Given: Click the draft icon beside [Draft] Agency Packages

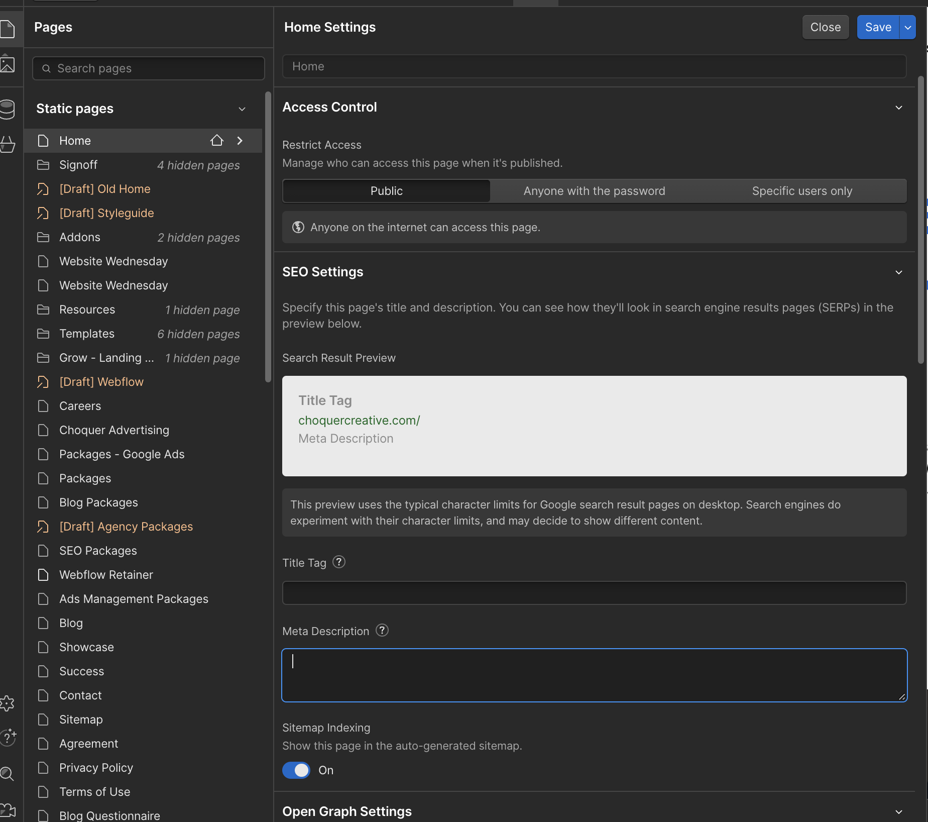Looking at the screenshot, I should coord(43,527).
